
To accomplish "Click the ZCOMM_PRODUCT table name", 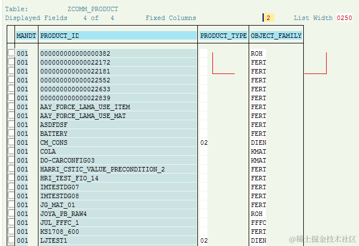I will point(93,9).
